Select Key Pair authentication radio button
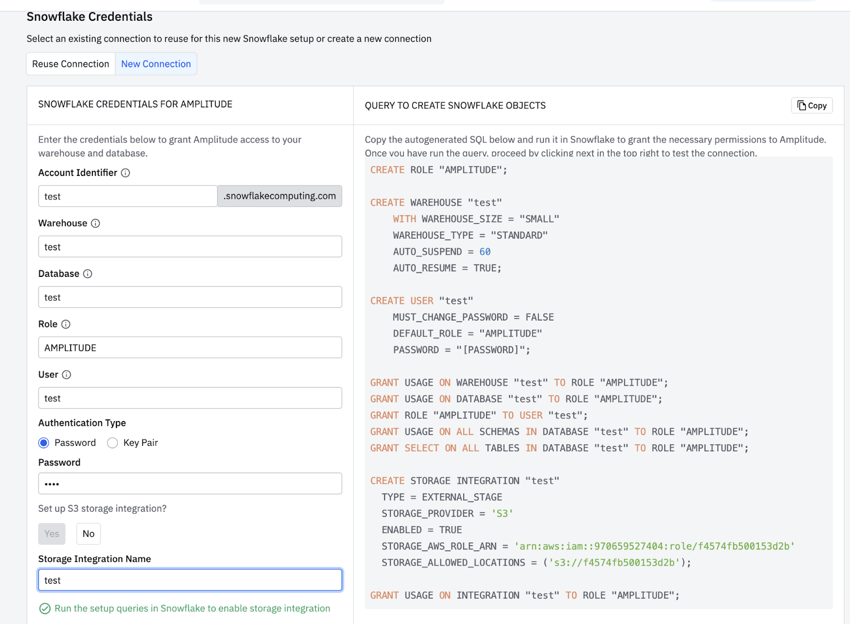This screenshot has width=850, height=624. [x=113, y=443]
